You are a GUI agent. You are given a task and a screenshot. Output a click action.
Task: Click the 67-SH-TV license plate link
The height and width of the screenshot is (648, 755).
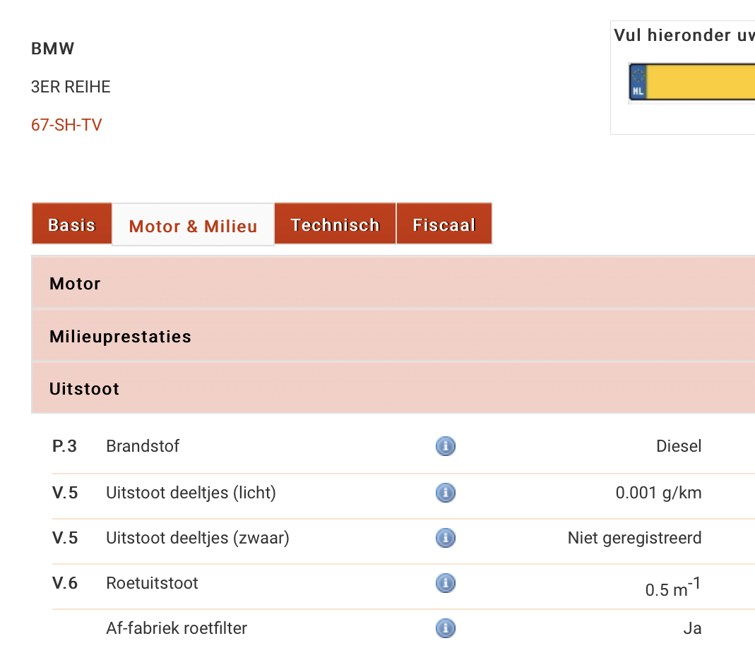coord(66,125)
